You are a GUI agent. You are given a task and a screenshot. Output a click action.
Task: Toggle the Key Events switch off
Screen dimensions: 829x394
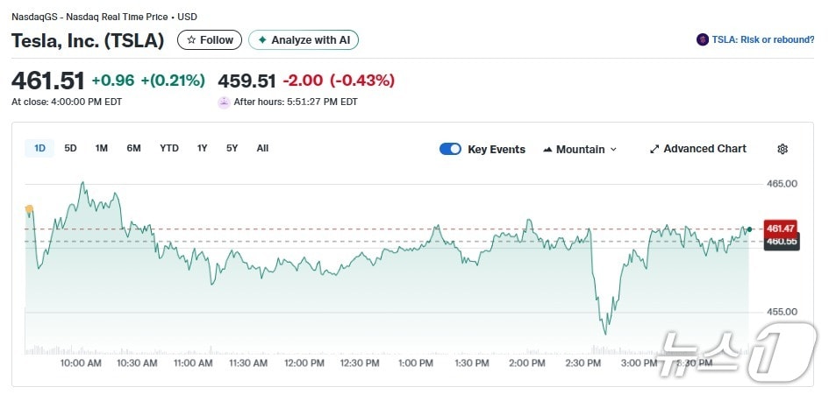tap(450, 149)
